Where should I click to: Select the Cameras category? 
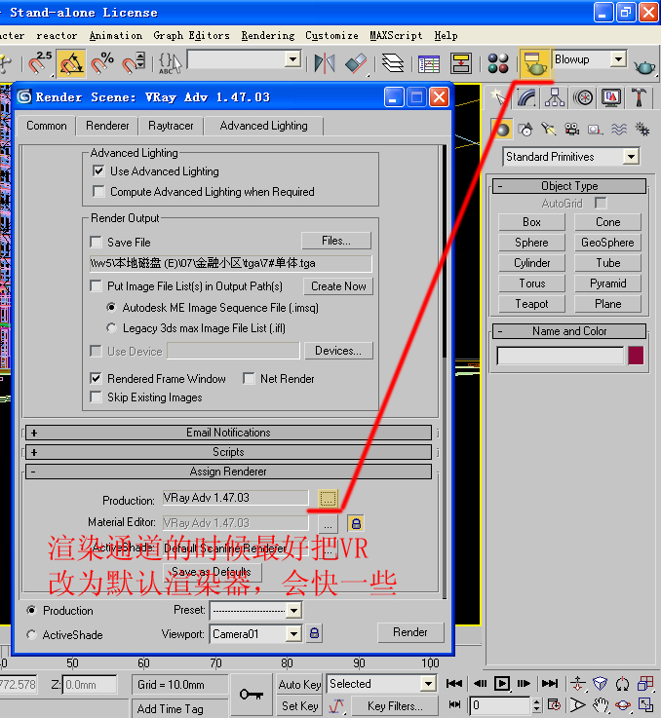click(x=571, y=130)
